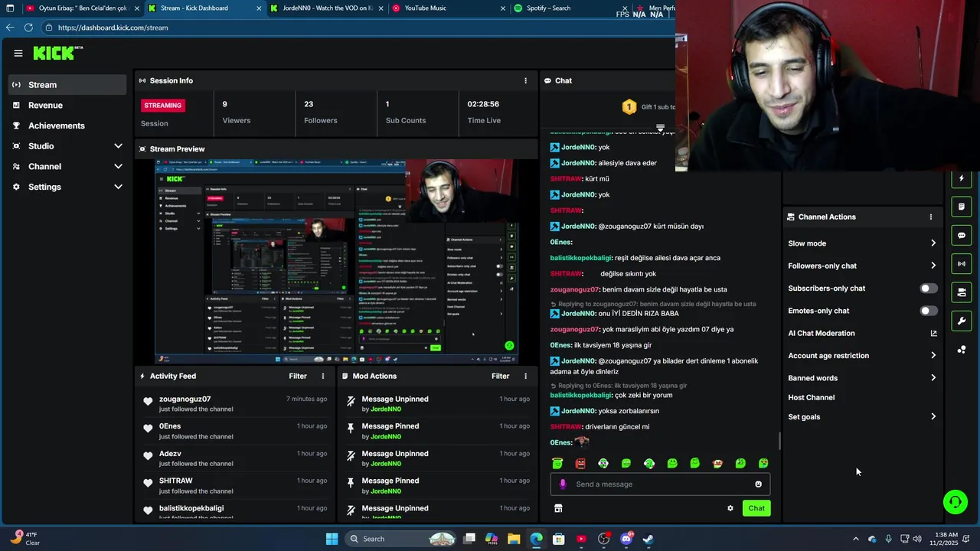Open Mod Actions three-dot menu
The width and height of the screenshot is (980, 551).
coord(525,376)
